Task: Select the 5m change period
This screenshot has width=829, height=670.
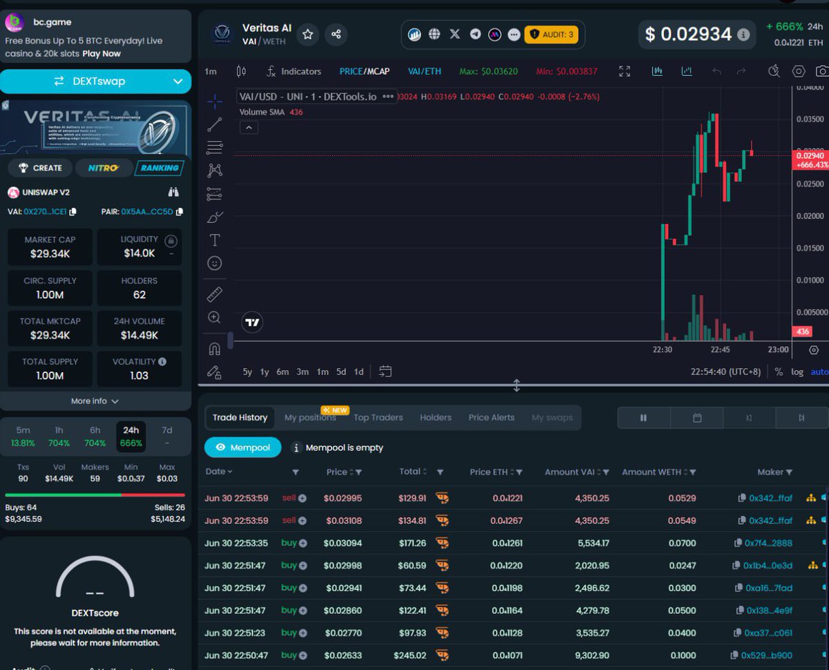Action: [23, 437]
